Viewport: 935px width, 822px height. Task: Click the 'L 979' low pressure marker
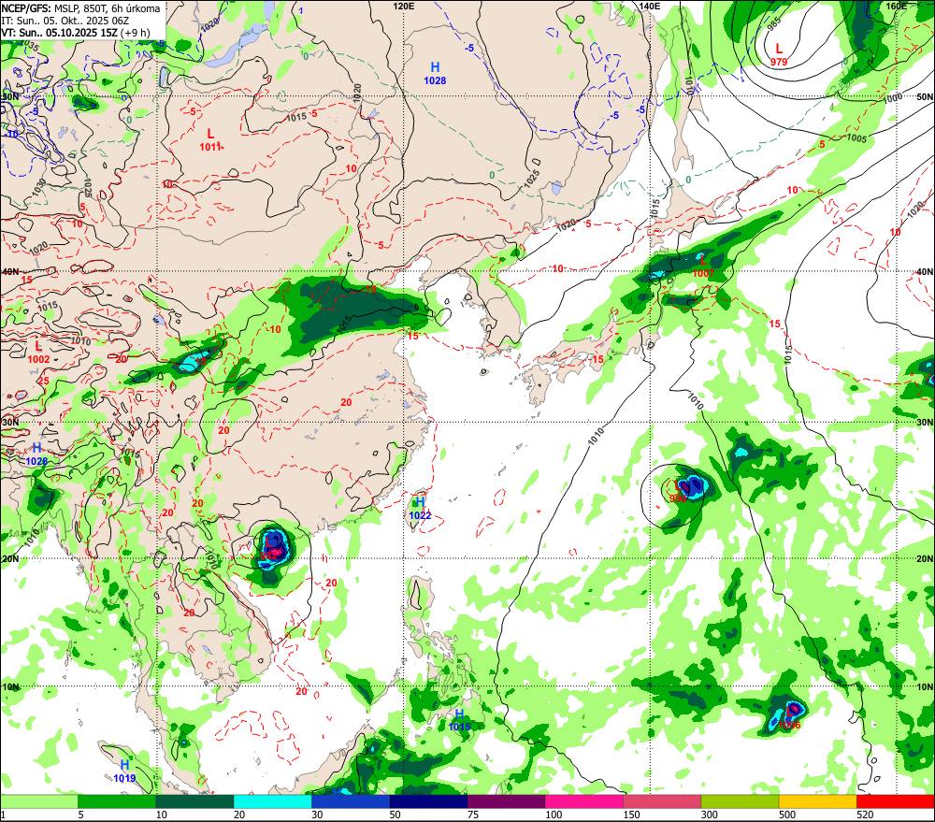[x=778, y=54]
